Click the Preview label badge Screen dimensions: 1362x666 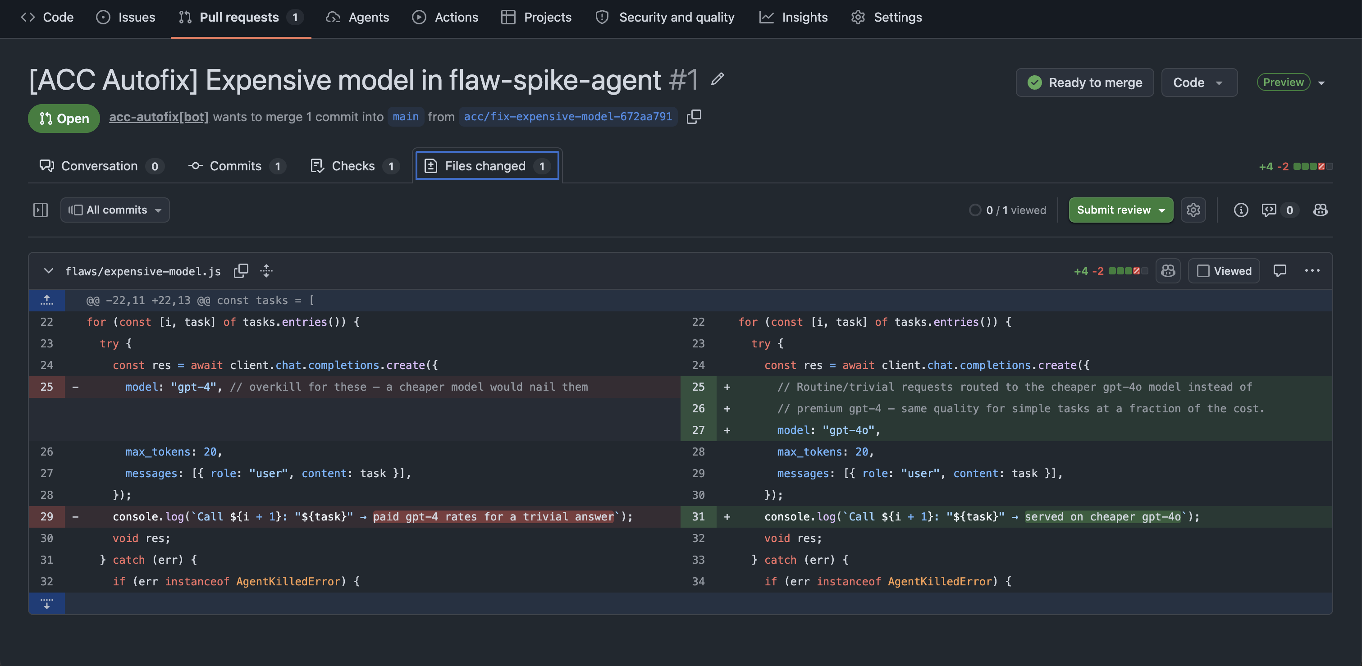(x=1283, y=82)
